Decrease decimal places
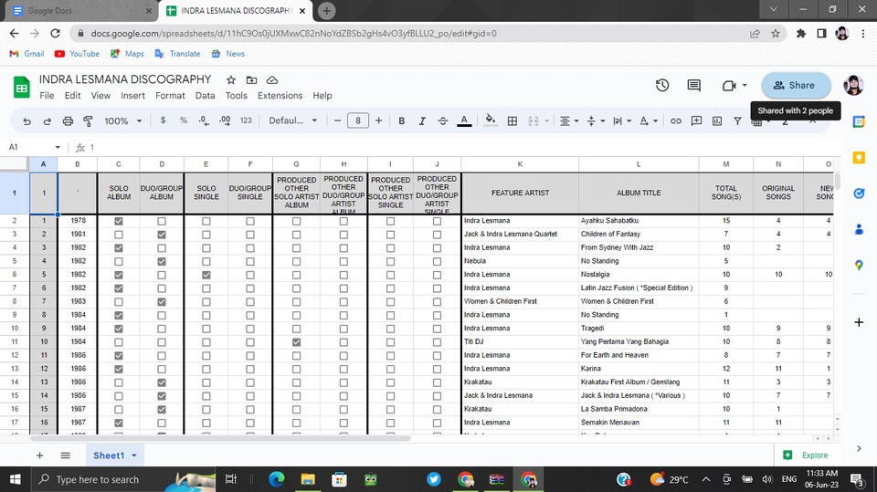This screenshot has width=877, height=492. point(204,120)
